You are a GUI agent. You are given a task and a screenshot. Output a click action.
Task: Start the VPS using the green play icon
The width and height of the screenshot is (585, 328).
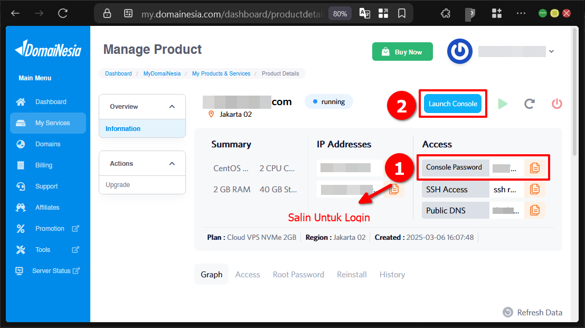click(502, 104)
